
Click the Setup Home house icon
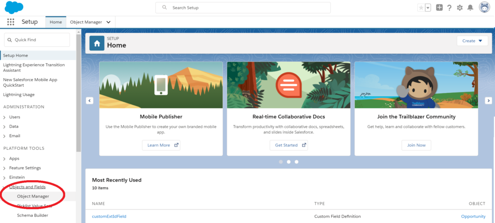[x=97, y=43]
